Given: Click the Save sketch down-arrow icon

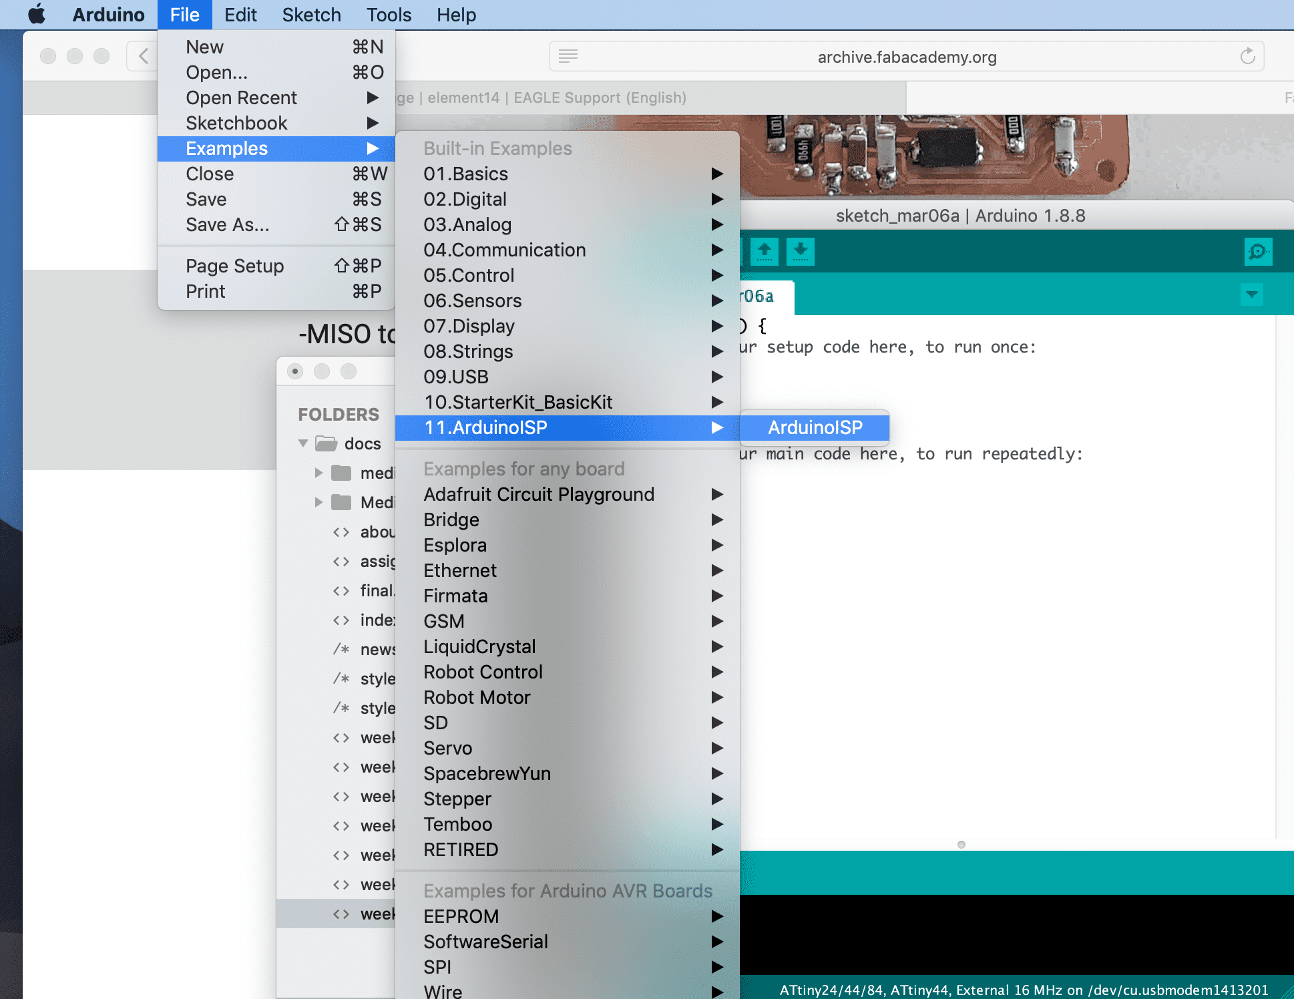Looking at the screenshot, I should (800, 252).
